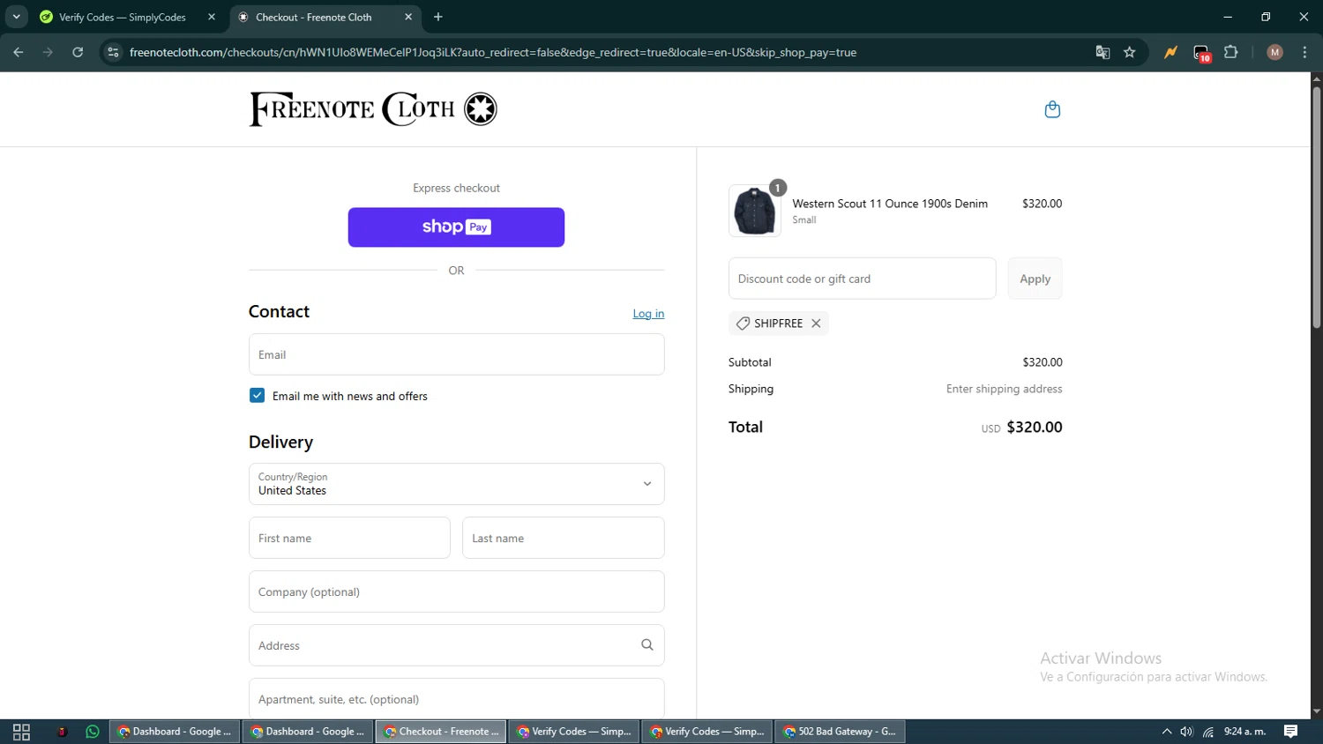Open site information icon in address bar

pyautogui.click(x=113, y=52)
